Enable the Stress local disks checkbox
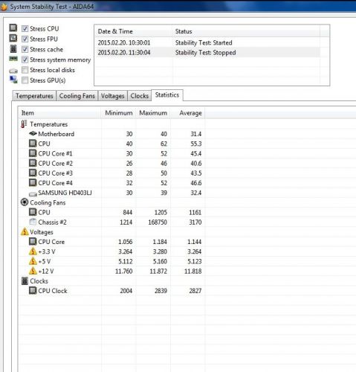 (25, 70)
